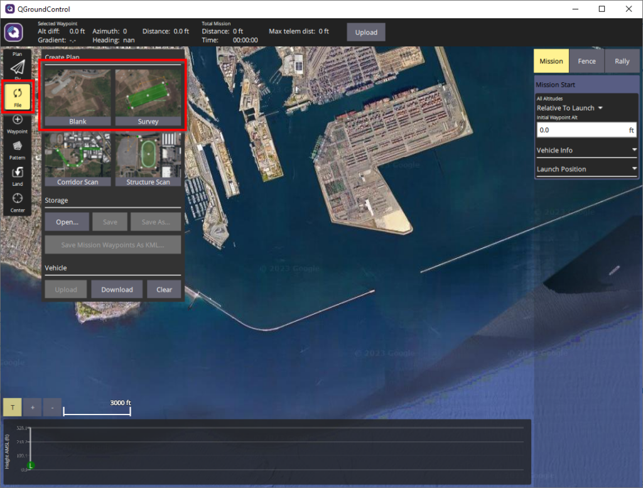Zoom out using the minus icon
Image resolution: width=643 pixels, height=488 pixels.
pyautogui.click(x=52, y=407)
